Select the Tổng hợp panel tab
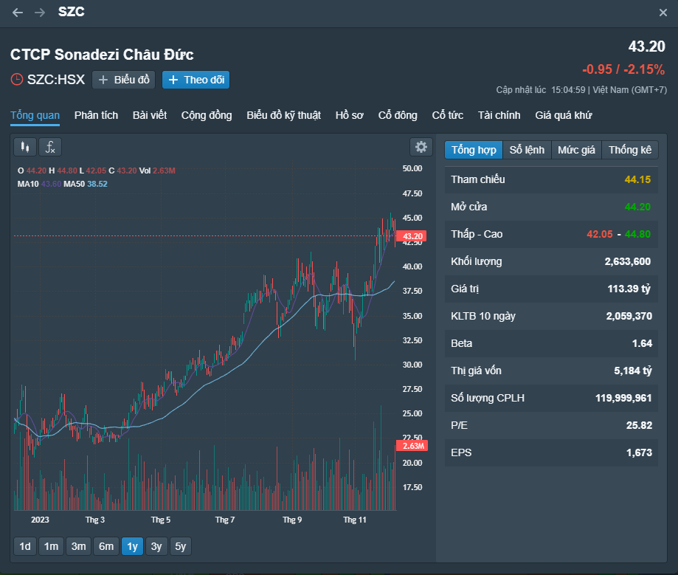Viewport: 678px width, 575px height. tap(474, 150)
